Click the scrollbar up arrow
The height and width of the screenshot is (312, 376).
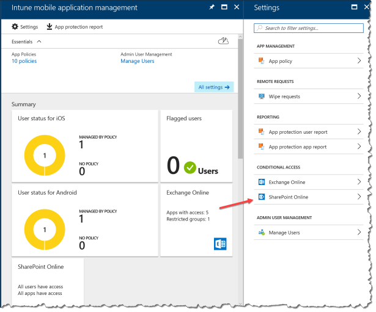240,37
